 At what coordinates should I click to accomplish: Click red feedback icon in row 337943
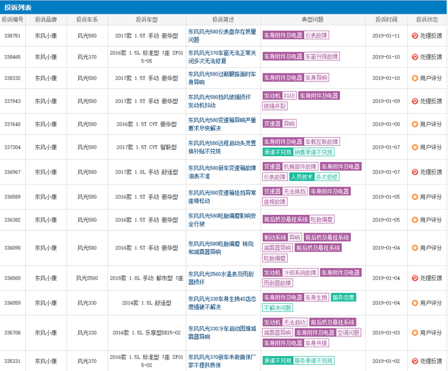pyautogui.click(x=415, y=101)
